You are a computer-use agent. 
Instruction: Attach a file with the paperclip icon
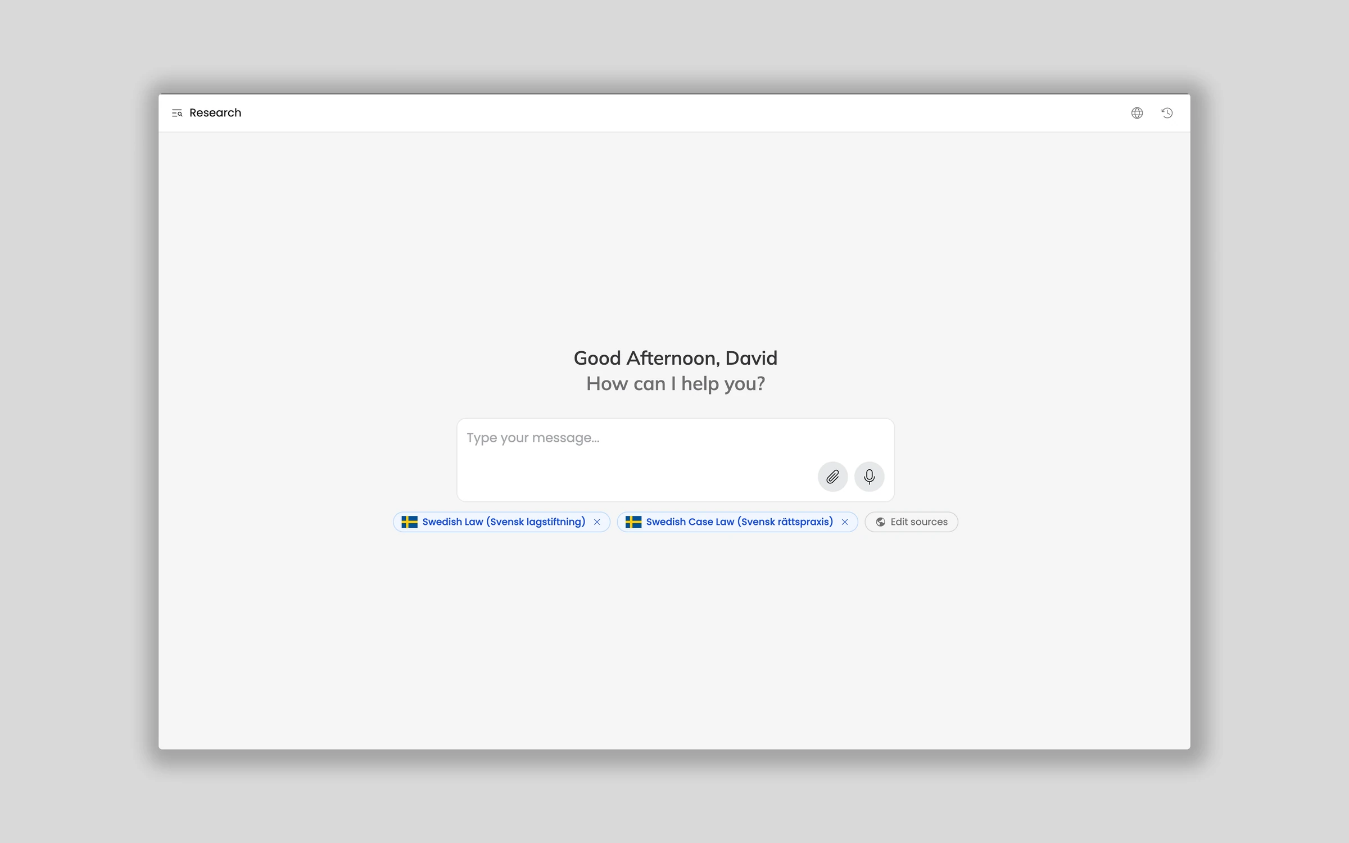pos(832,477)
